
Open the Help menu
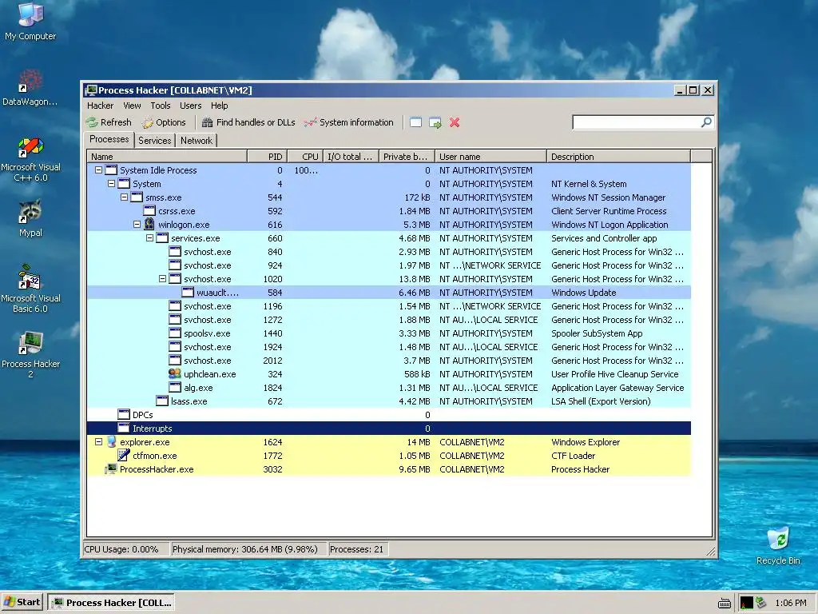pyautogui.click(x=219, y=106)
